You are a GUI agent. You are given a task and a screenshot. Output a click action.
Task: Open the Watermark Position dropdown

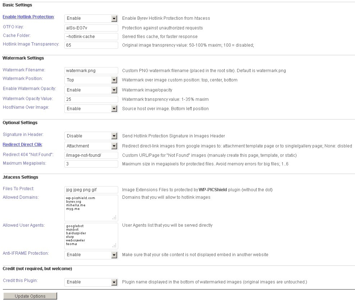click(x=91, y=80)
